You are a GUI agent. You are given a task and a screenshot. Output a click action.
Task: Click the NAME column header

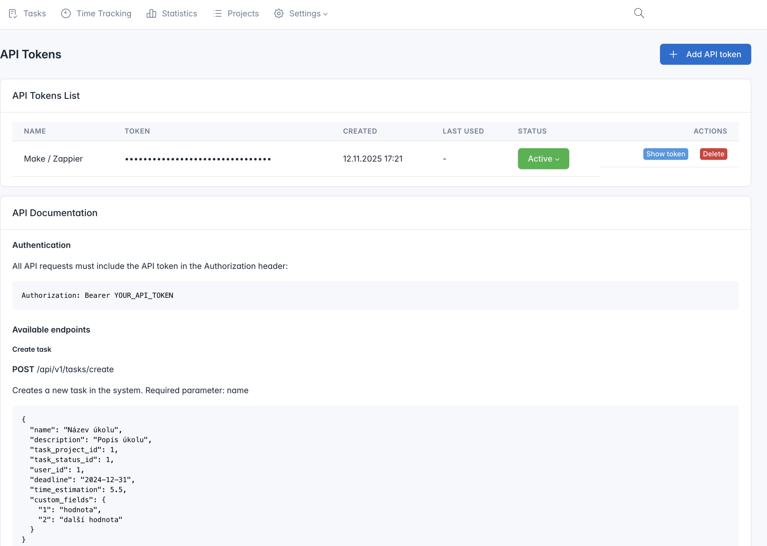35,131
